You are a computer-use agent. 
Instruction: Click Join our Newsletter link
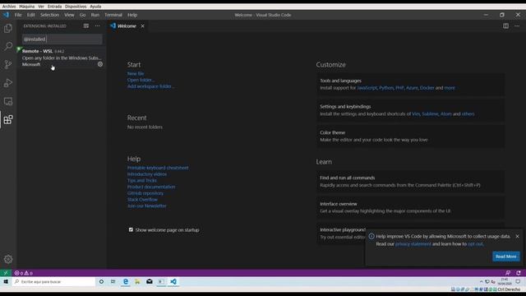click(x=146, y=206)
